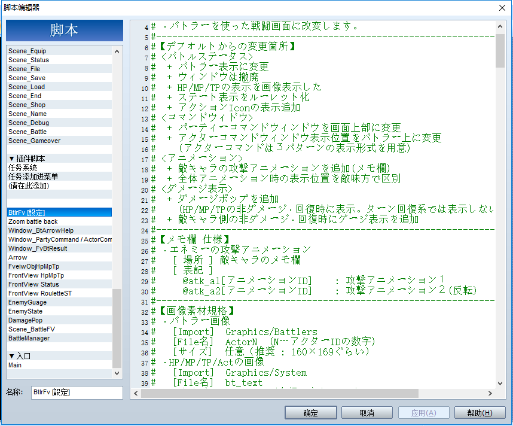Select the Scene_Status script
Screen dimensions: 513x426
point(60,60)
